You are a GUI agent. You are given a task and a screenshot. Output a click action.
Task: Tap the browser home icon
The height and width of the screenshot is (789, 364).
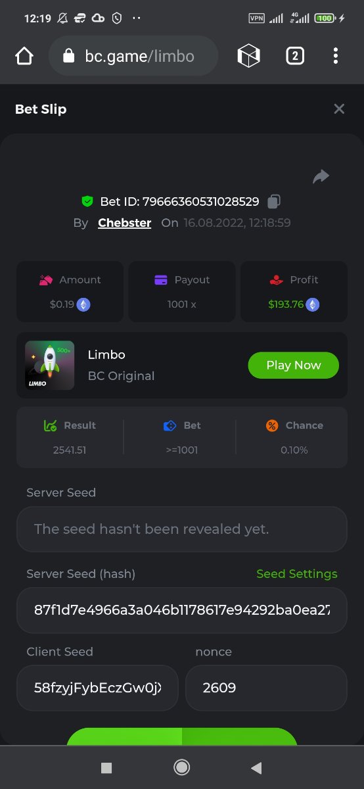coord(24,57)
